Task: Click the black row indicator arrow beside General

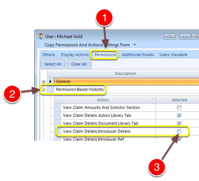Action: coord(50,81)
